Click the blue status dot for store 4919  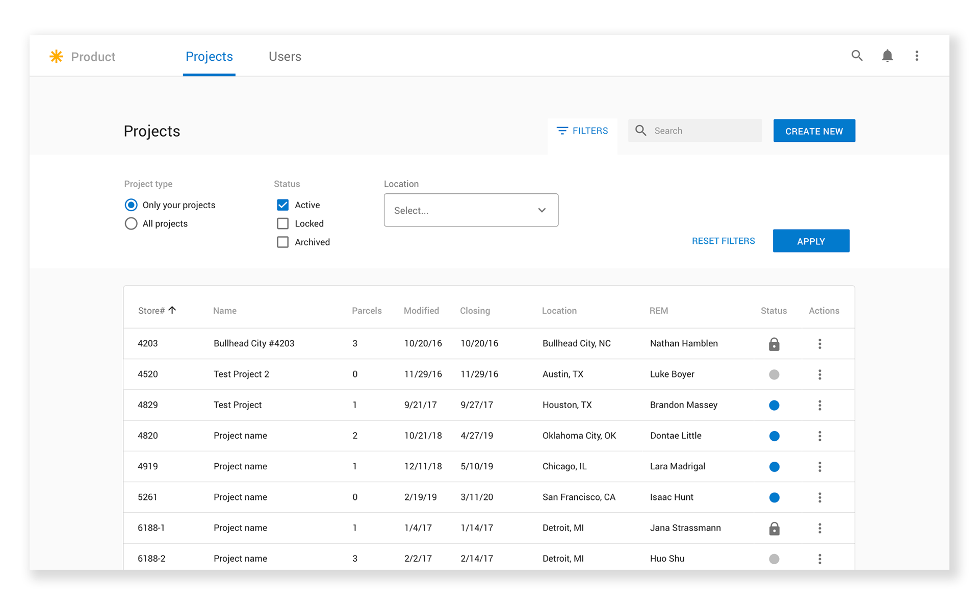click(774, 466)
